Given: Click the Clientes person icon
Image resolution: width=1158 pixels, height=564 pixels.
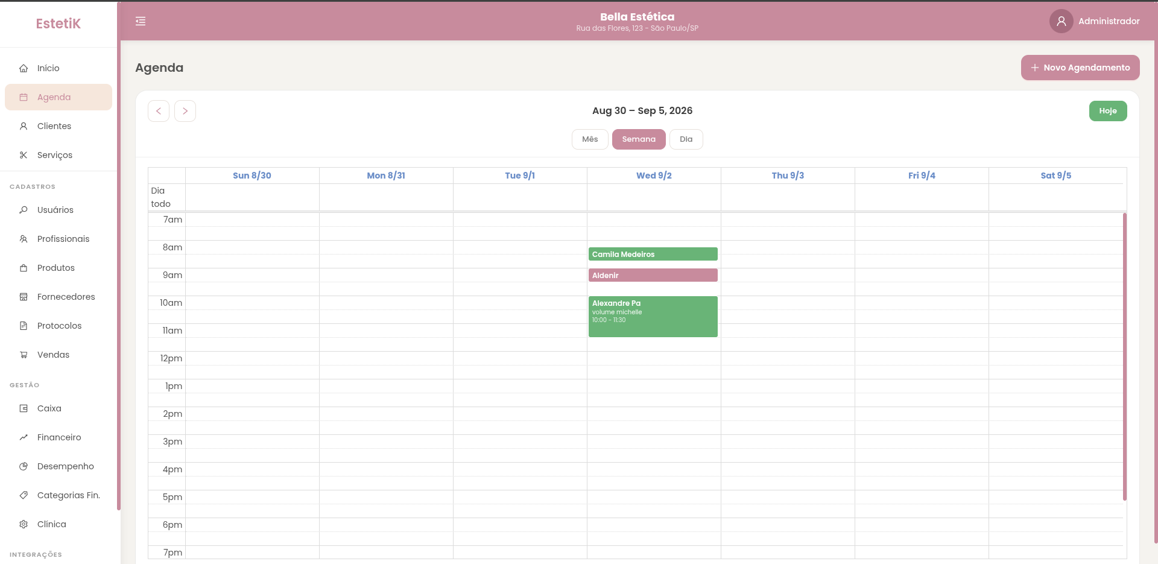Looking at the screenshot, I should pos(24,126).
